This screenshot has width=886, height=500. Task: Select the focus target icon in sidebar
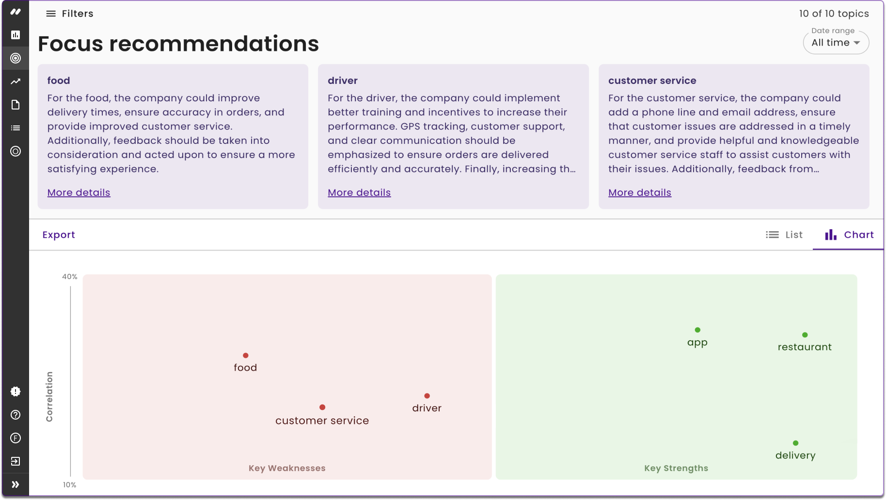pos(16,58)
